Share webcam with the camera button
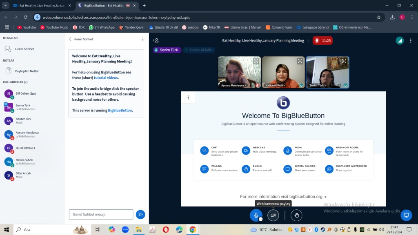This screenshot has height=235, width=418. click(273, 215)
